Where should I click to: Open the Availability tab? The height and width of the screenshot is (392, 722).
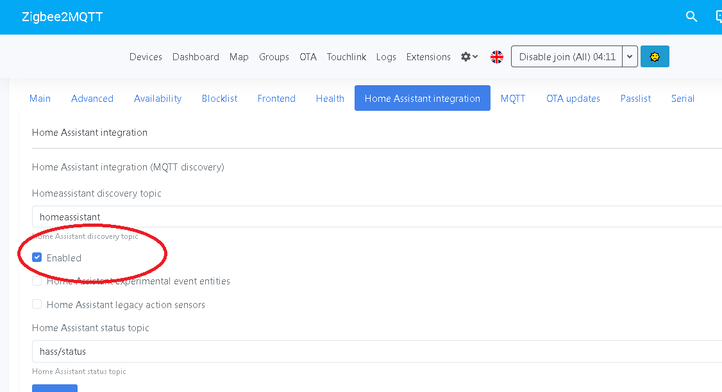(158, 98)
